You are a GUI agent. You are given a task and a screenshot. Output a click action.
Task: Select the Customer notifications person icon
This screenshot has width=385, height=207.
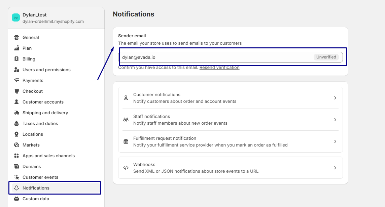(126, 97)
